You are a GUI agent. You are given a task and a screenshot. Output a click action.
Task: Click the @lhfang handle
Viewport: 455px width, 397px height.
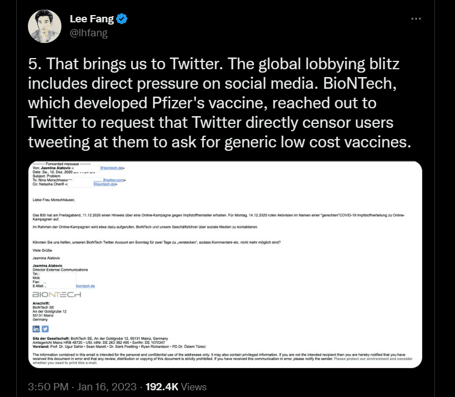click(x=88, y=33)
